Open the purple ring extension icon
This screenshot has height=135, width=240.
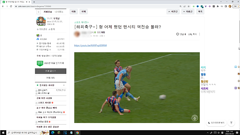point(209,6)
